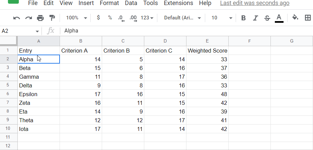The height and width of the screenshot is (150, 313).
Task: Open the text color picker
Action: pyautogui.click(x=279, y=18)
